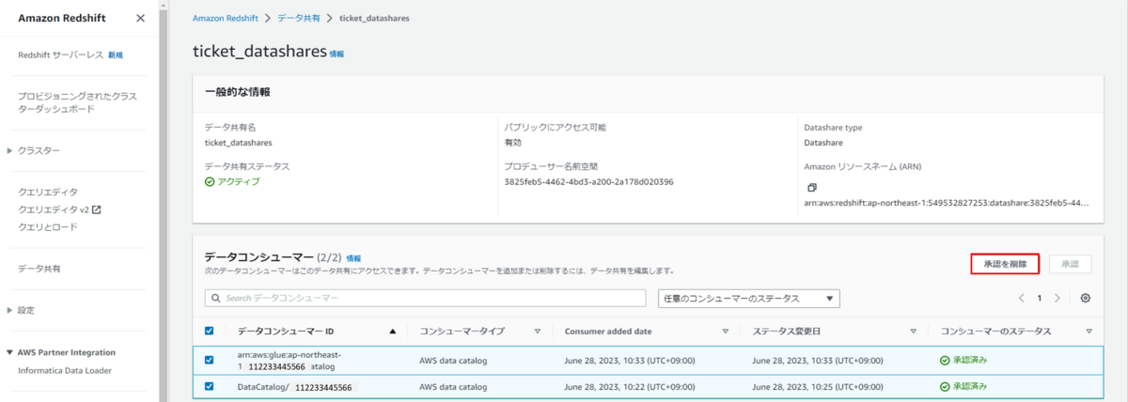Viewport: 1128px width, 402px height.
Task: Open Query Editor v2 external link icon
Action: pyautogui.click(x=96, y=209)
